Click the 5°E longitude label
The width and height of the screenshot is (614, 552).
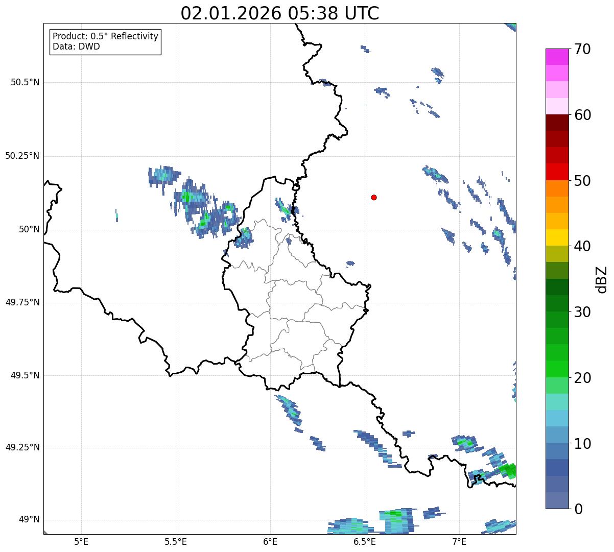pos(81,541)
